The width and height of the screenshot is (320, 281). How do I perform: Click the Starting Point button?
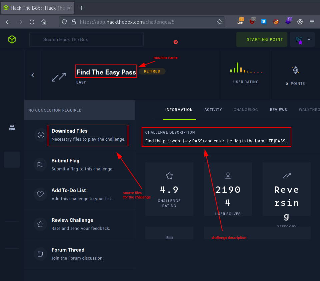point(262,39)
